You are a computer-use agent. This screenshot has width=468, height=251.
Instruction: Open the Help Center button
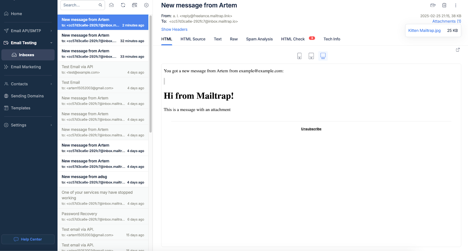pos(28,239)
